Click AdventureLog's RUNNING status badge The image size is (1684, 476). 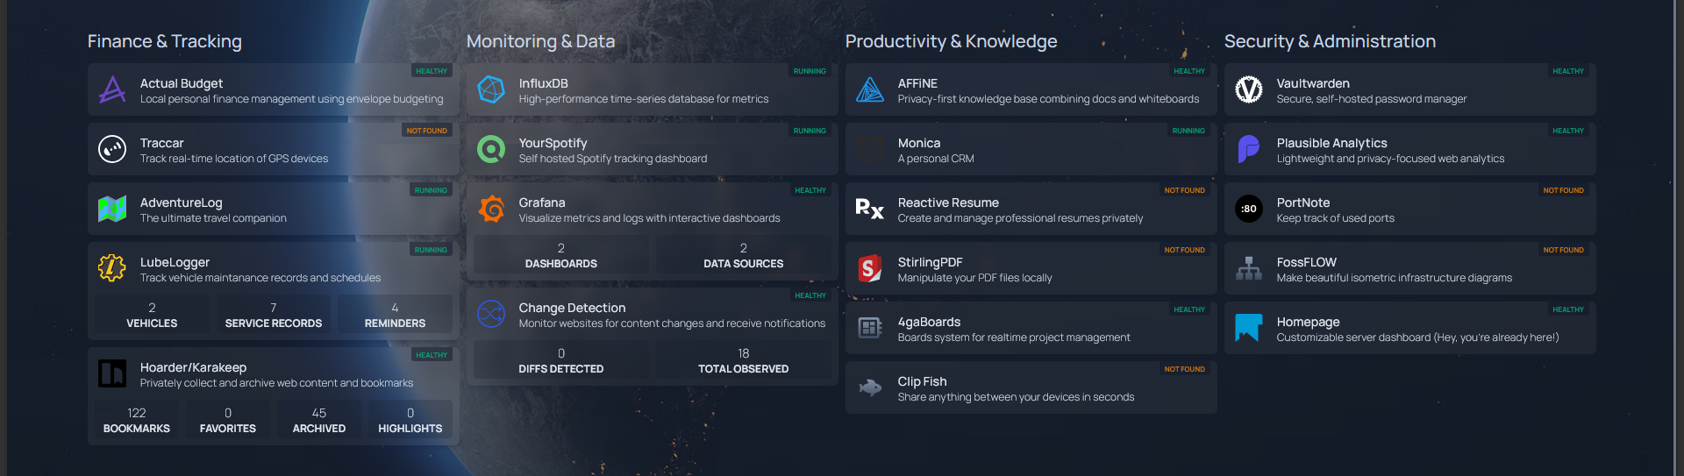pyautogui.click(x=431, y=190)
